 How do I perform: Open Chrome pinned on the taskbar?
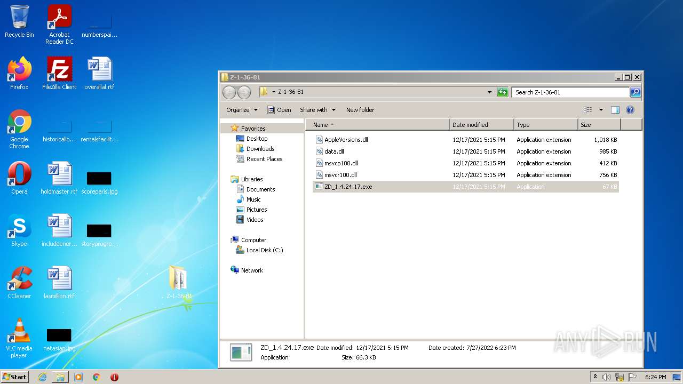click(x=97, y=377)
